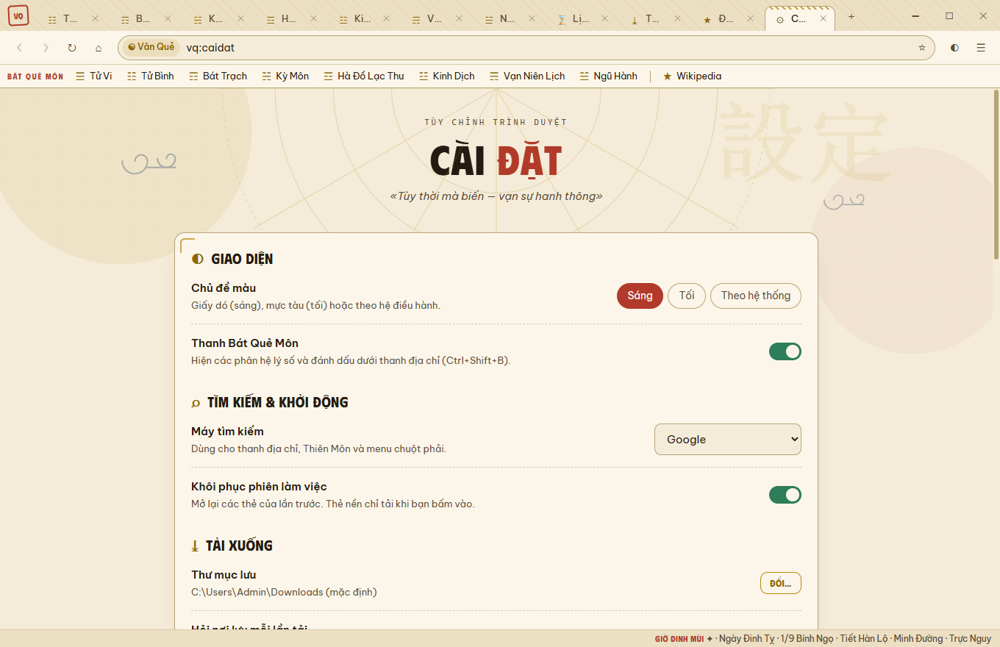Screen dimensions: 1000x647
Task: Open the home page icon
Action: (x=99, y=48)
